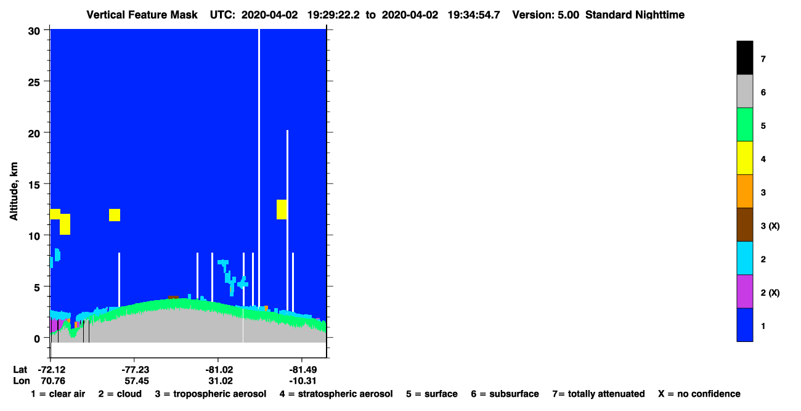The width and height of the screenshot is (801, 411).
Task: Click the y-axis tick label 30
Action: click(35, 30)
